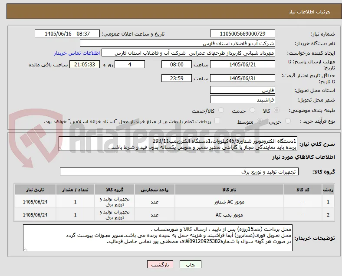Click the موتور پمپ AC item cell
Viewport: 342px width, 276px height.
[229, 215]
